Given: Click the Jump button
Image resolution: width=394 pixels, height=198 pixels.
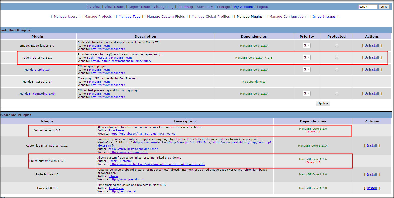Looking at the screenshot, I should point(384,7).
